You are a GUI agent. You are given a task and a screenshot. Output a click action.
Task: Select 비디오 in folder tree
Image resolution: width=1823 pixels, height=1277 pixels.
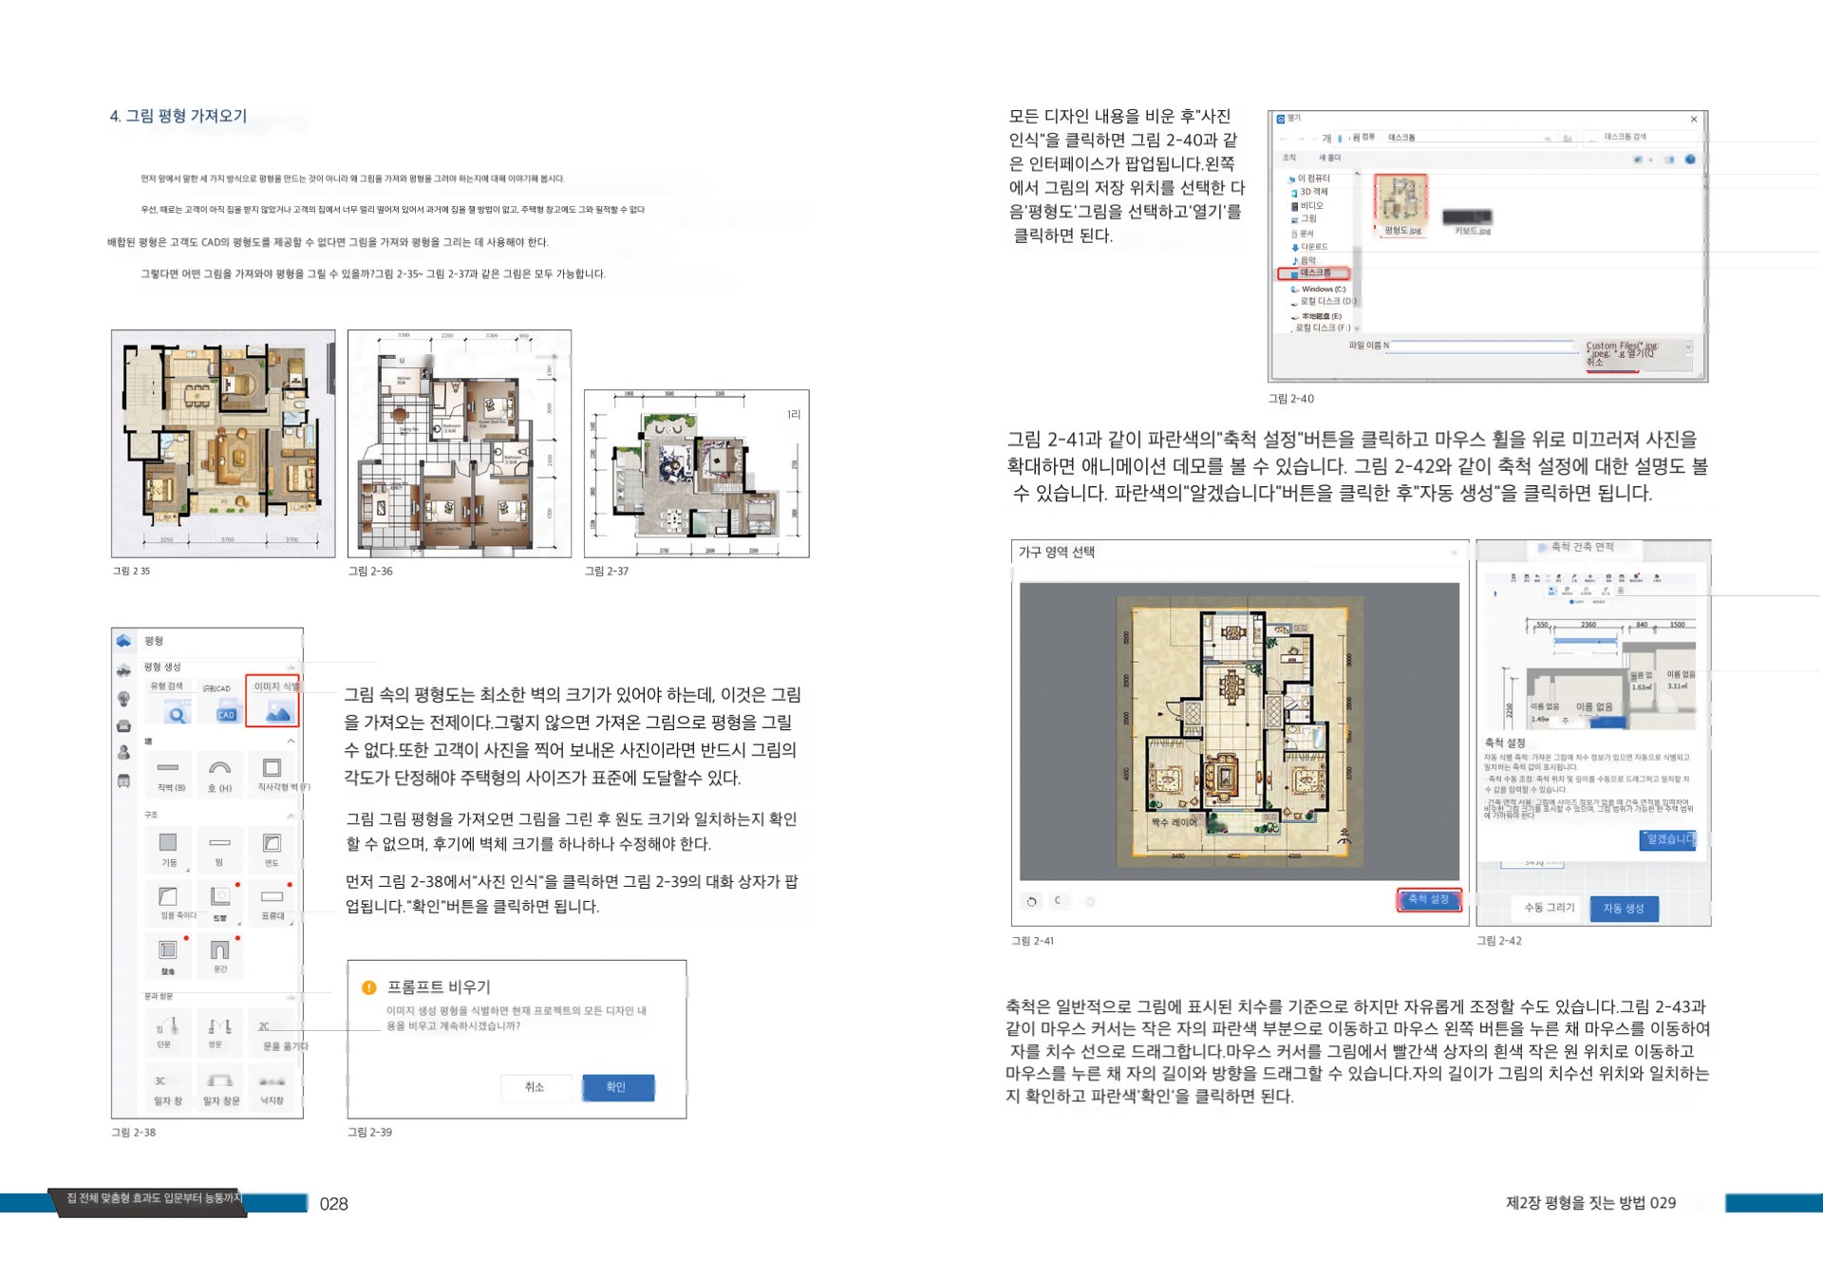tap(1308, 206)
